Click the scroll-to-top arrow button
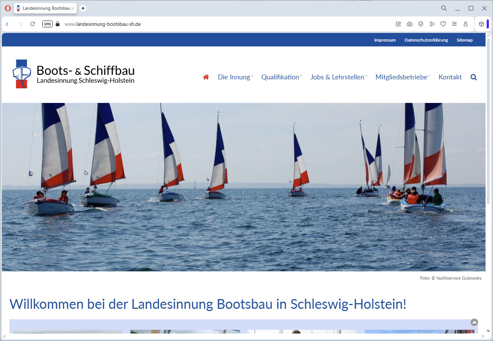Image resolution: width=493 pixels, height=341 pixels. coord(474,322)
